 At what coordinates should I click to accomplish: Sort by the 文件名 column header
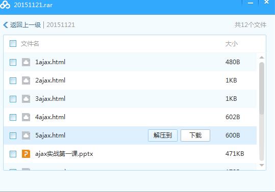(30, 44)
